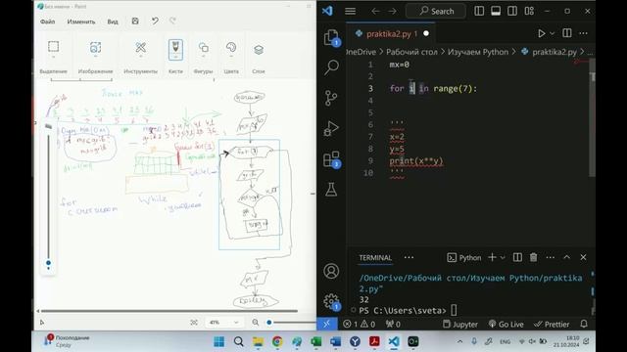Open the VS Code hamburger menu

(x=351, y=11)
